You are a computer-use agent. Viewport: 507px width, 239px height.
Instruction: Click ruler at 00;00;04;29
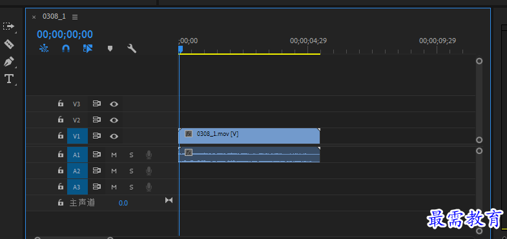[308, 41]
